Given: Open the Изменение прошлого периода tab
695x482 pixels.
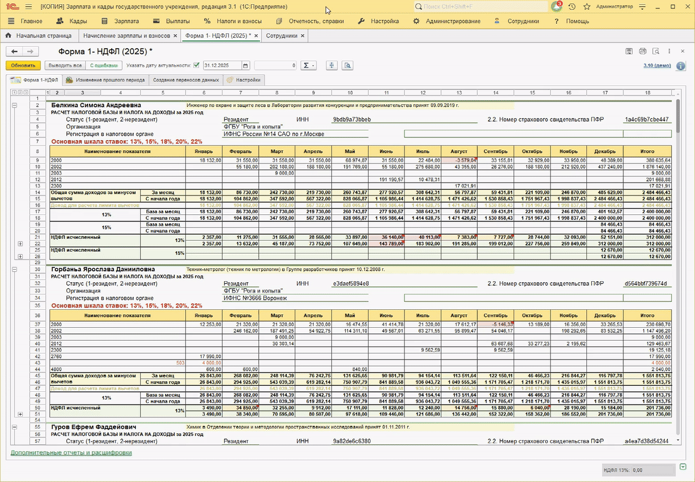Looking at the screenshot, I should coord(105,80).
